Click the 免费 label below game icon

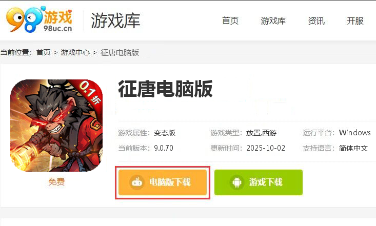pos(56,181)
